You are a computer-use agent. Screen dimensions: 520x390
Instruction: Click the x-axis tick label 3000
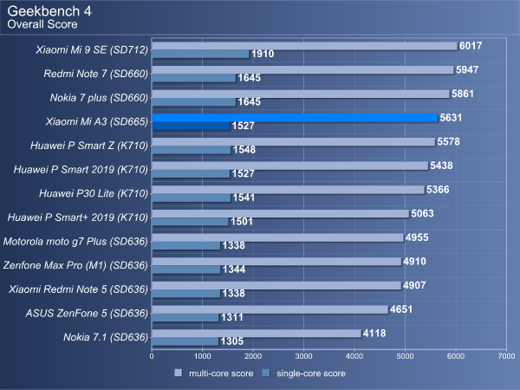click(x=304, y=356)
